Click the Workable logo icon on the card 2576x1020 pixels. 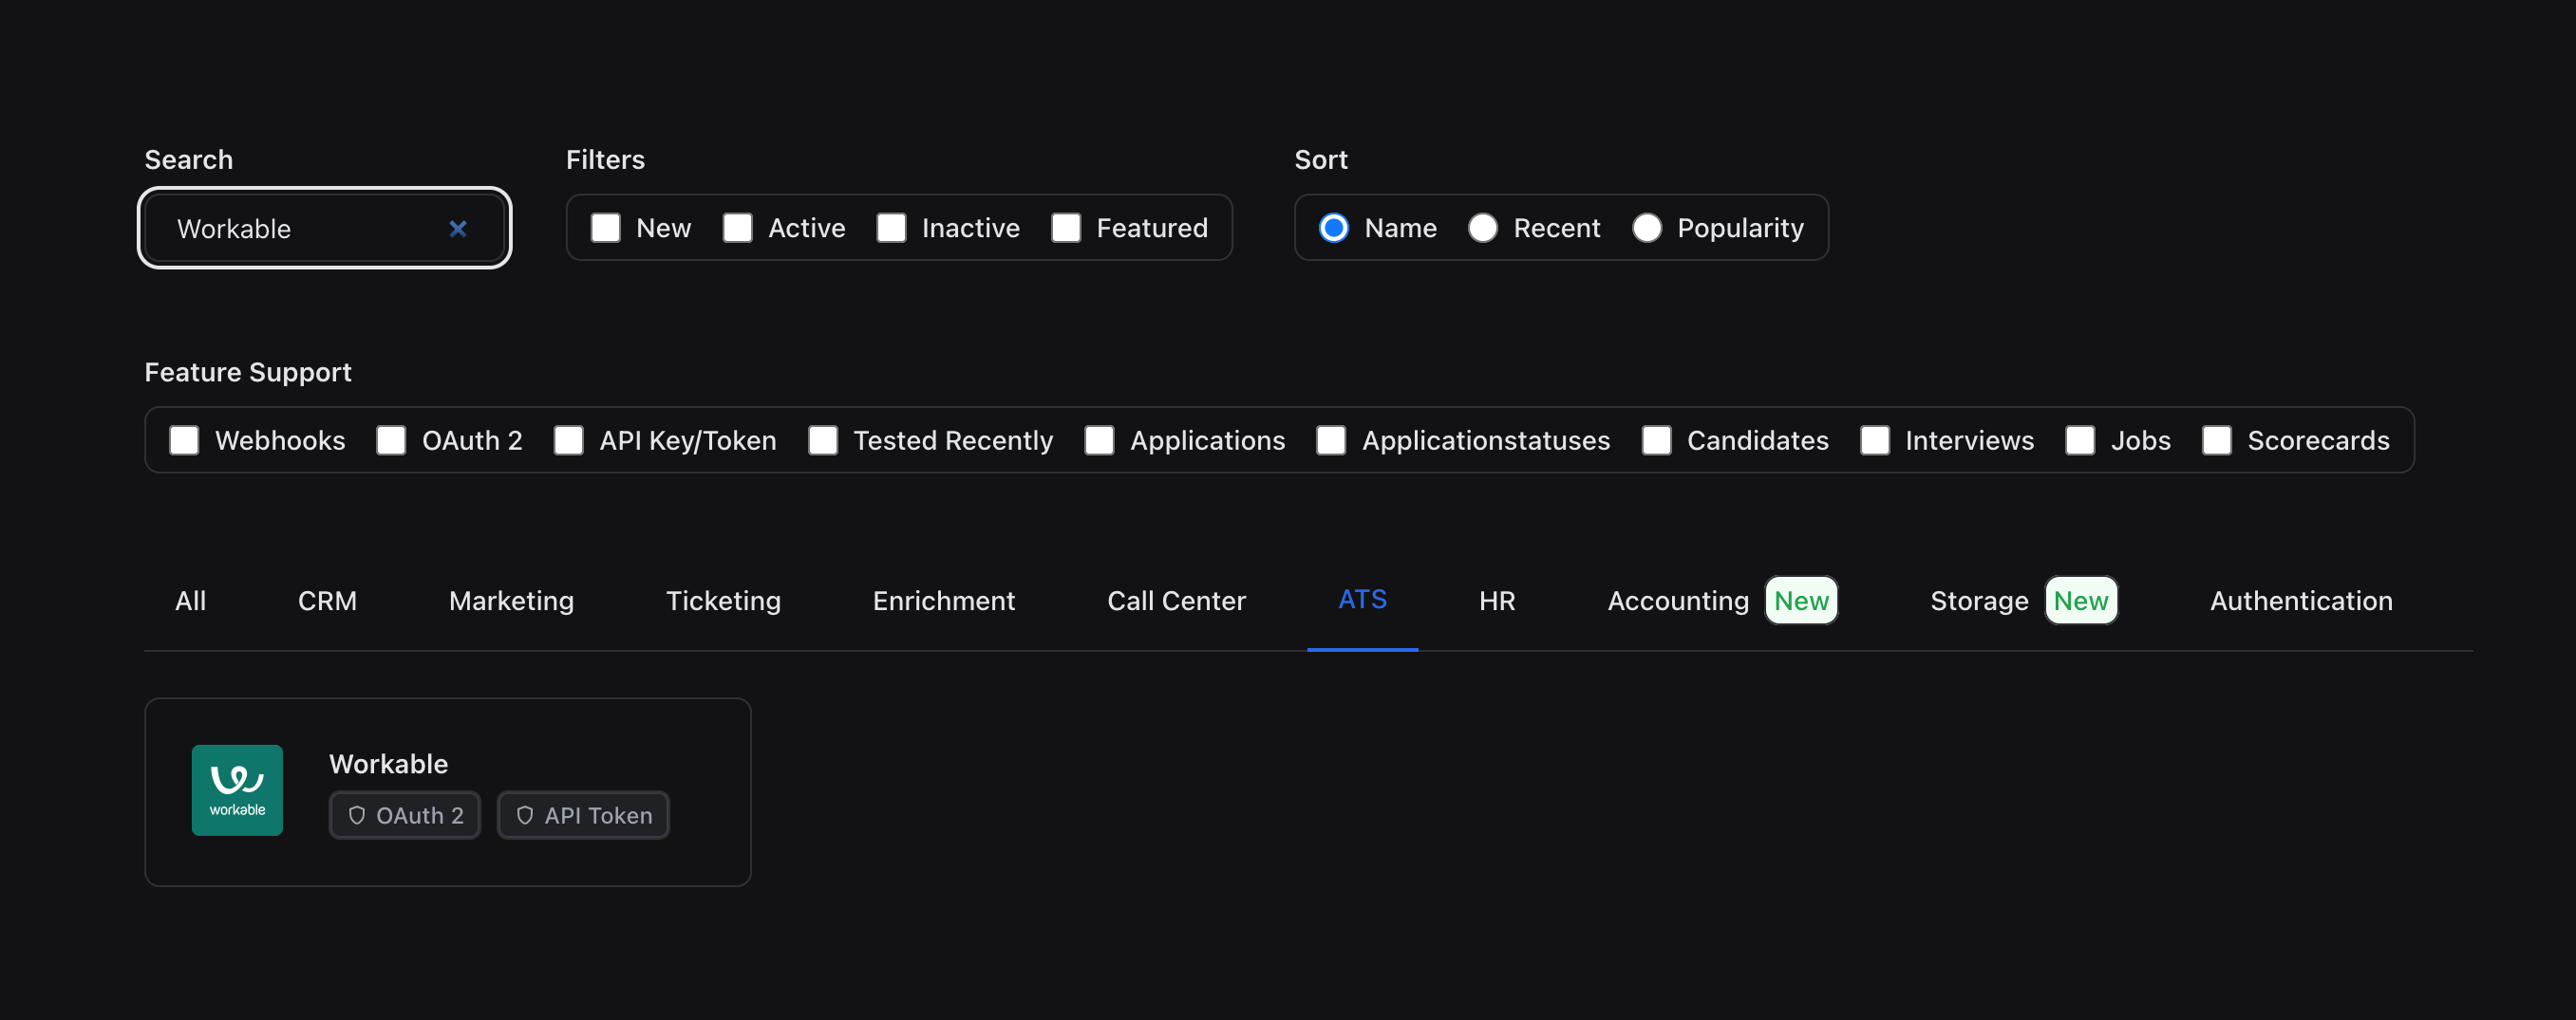(x=237, y=790)
